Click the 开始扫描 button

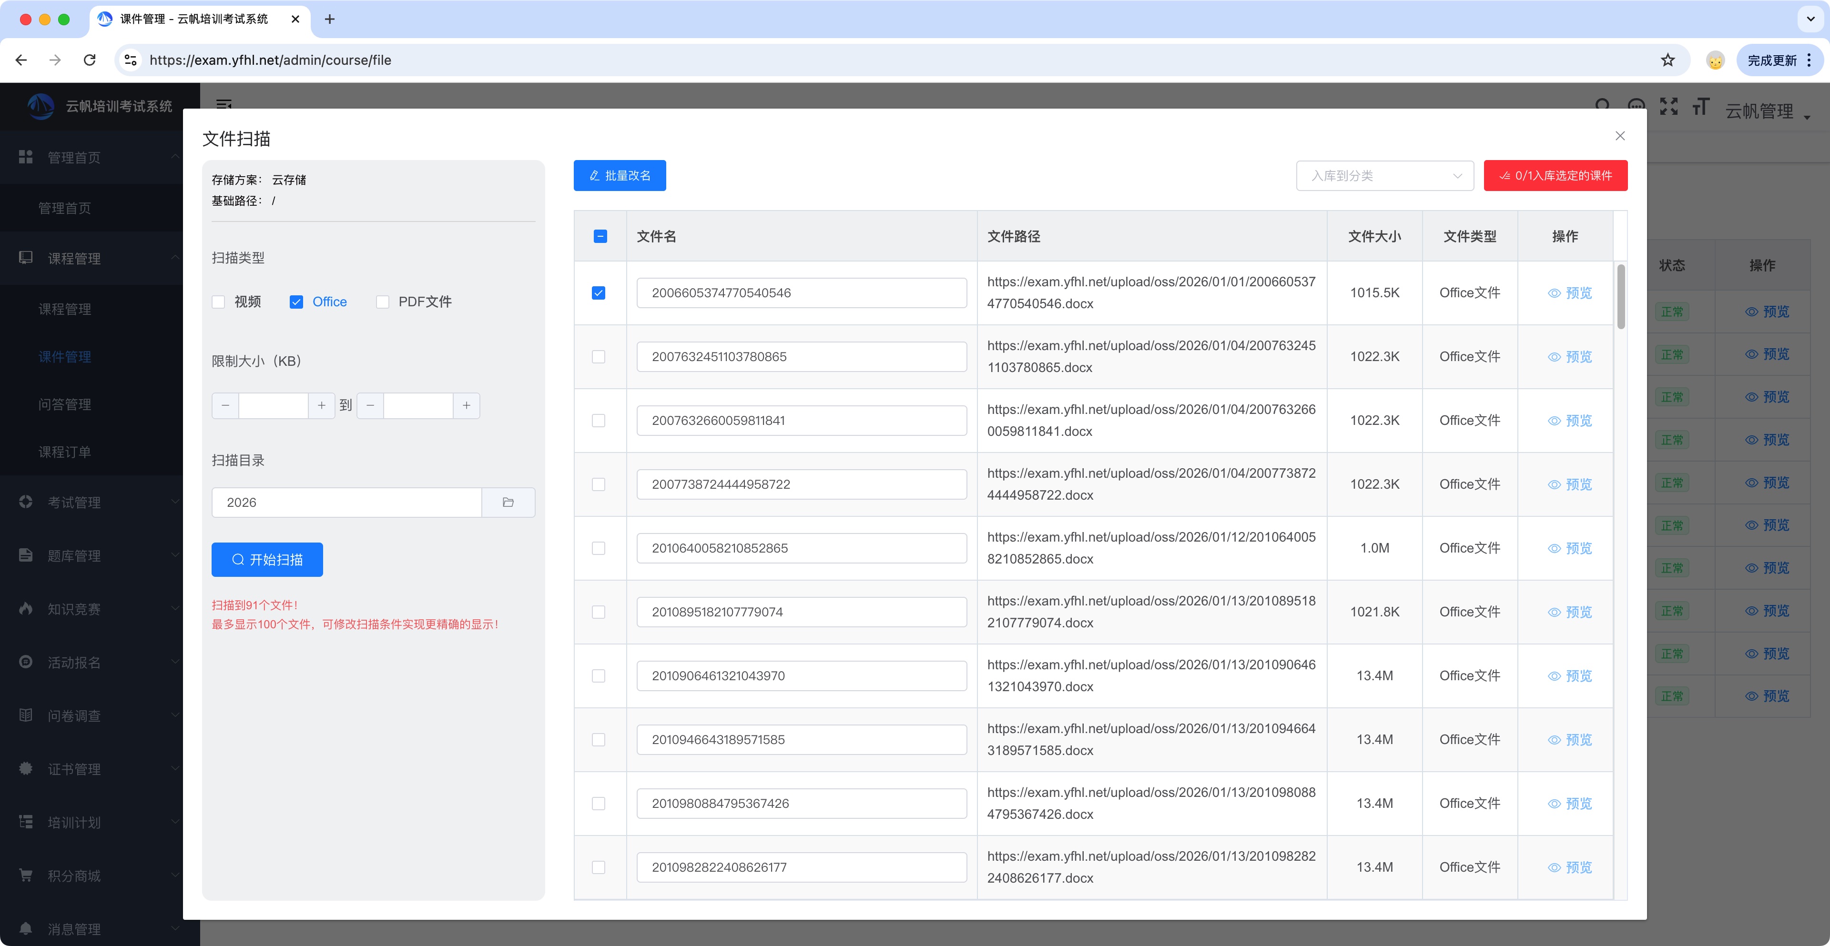(267, 560)
